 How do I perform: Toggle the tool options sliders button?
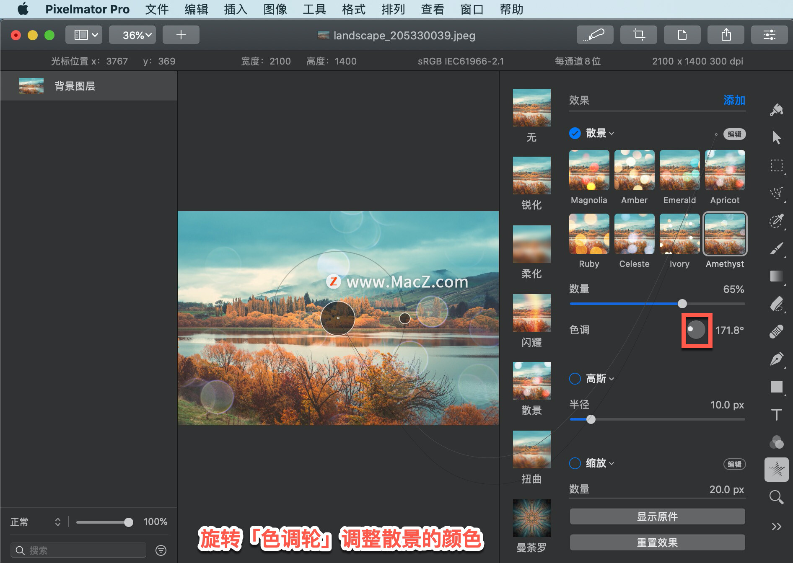770,35
